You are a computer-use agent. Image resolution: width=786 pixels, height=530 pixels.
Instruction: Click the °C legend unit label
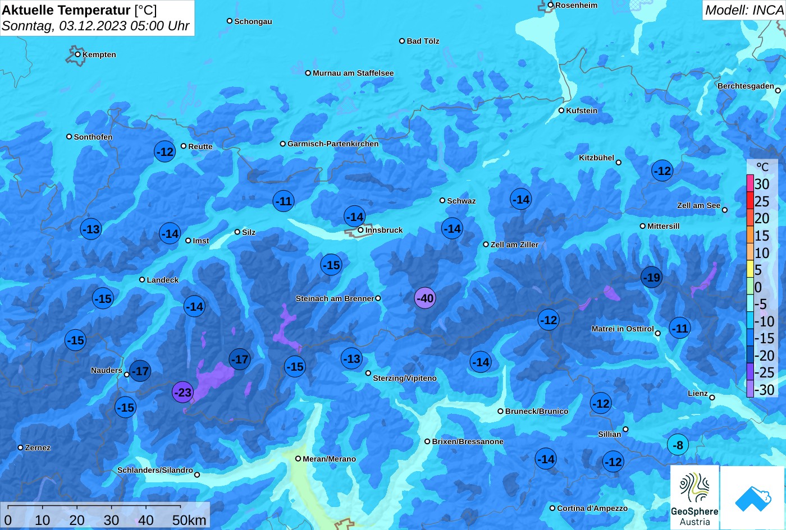[762, 167]
